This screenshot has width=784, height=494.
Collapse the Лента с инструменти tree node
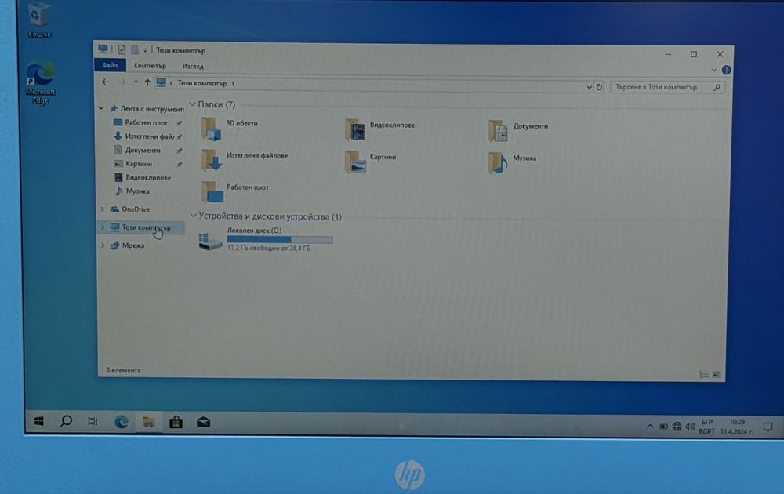(101, 108)
